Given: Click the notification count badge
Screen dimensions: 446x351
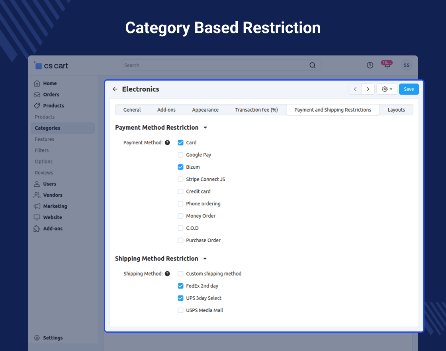Looking at the screenshot, I should pyautogui.click(x=387, y=62).
